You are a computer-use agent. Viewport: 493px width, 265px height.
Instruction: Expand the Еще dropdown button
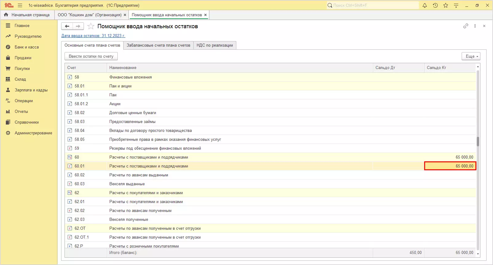471,56
